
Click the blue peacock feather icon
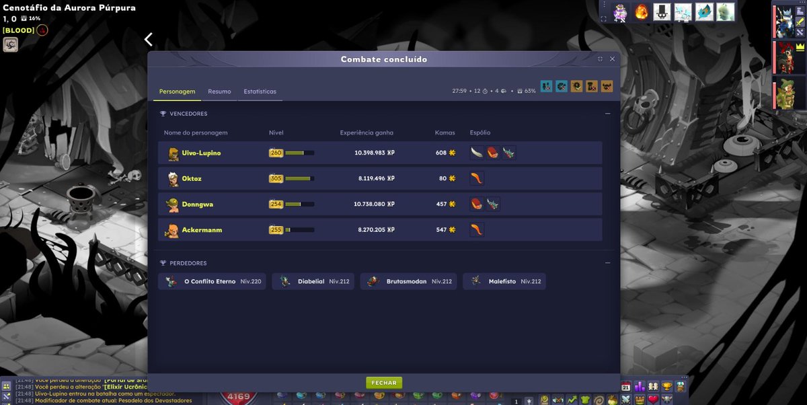pyautogui.click(x=704, y=12)
